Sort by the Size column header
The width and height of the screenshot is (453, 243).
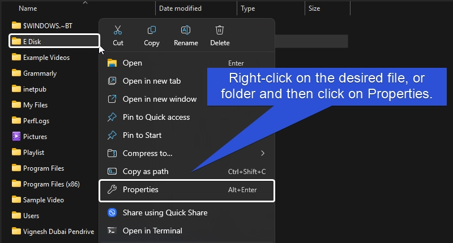(314, 8)
